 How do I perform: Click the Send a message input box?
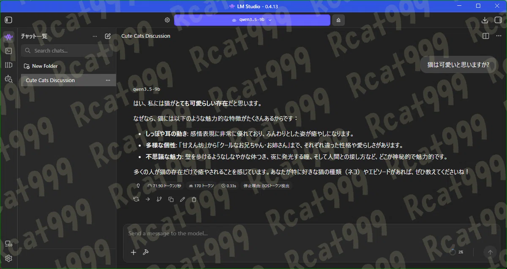pos(311,234)
